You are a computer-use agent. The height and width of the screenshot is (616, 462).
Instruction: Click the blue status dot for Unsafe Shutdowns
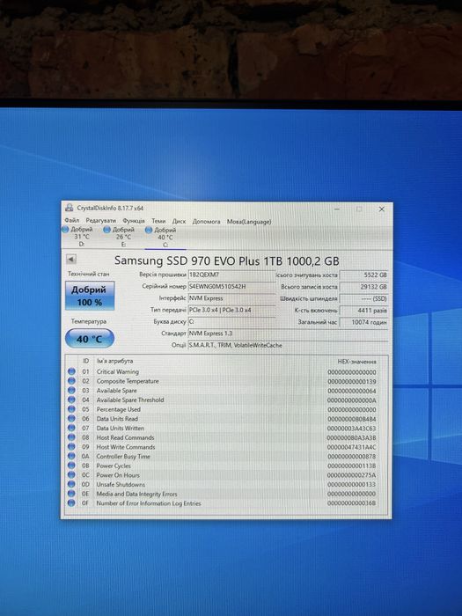click(71, 484)
